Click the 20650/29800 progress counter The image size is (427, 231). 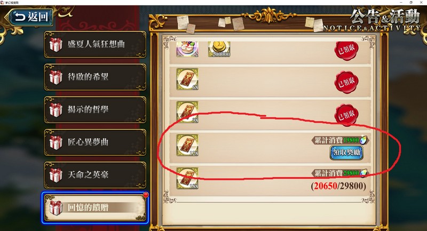point(338,186)
